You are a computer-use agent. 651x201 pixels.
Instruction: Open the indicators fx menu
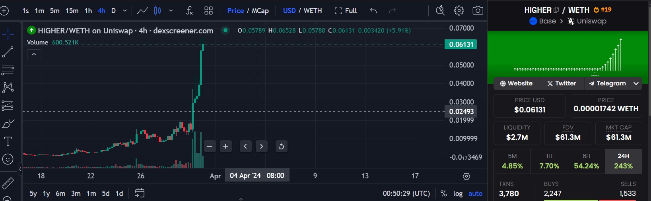(189, 11)
